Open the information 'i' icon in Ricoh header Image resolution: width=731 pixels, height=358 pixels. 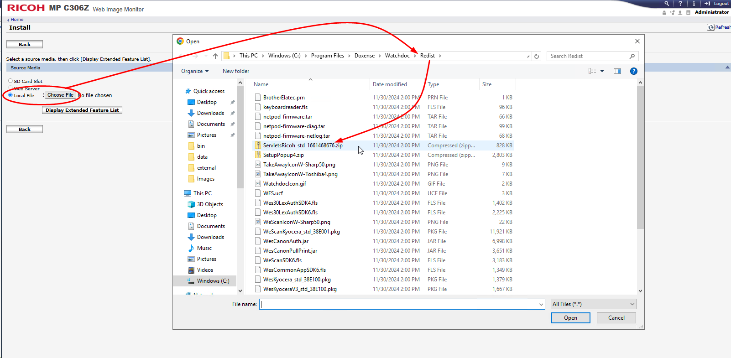click(x=694, y=3)
